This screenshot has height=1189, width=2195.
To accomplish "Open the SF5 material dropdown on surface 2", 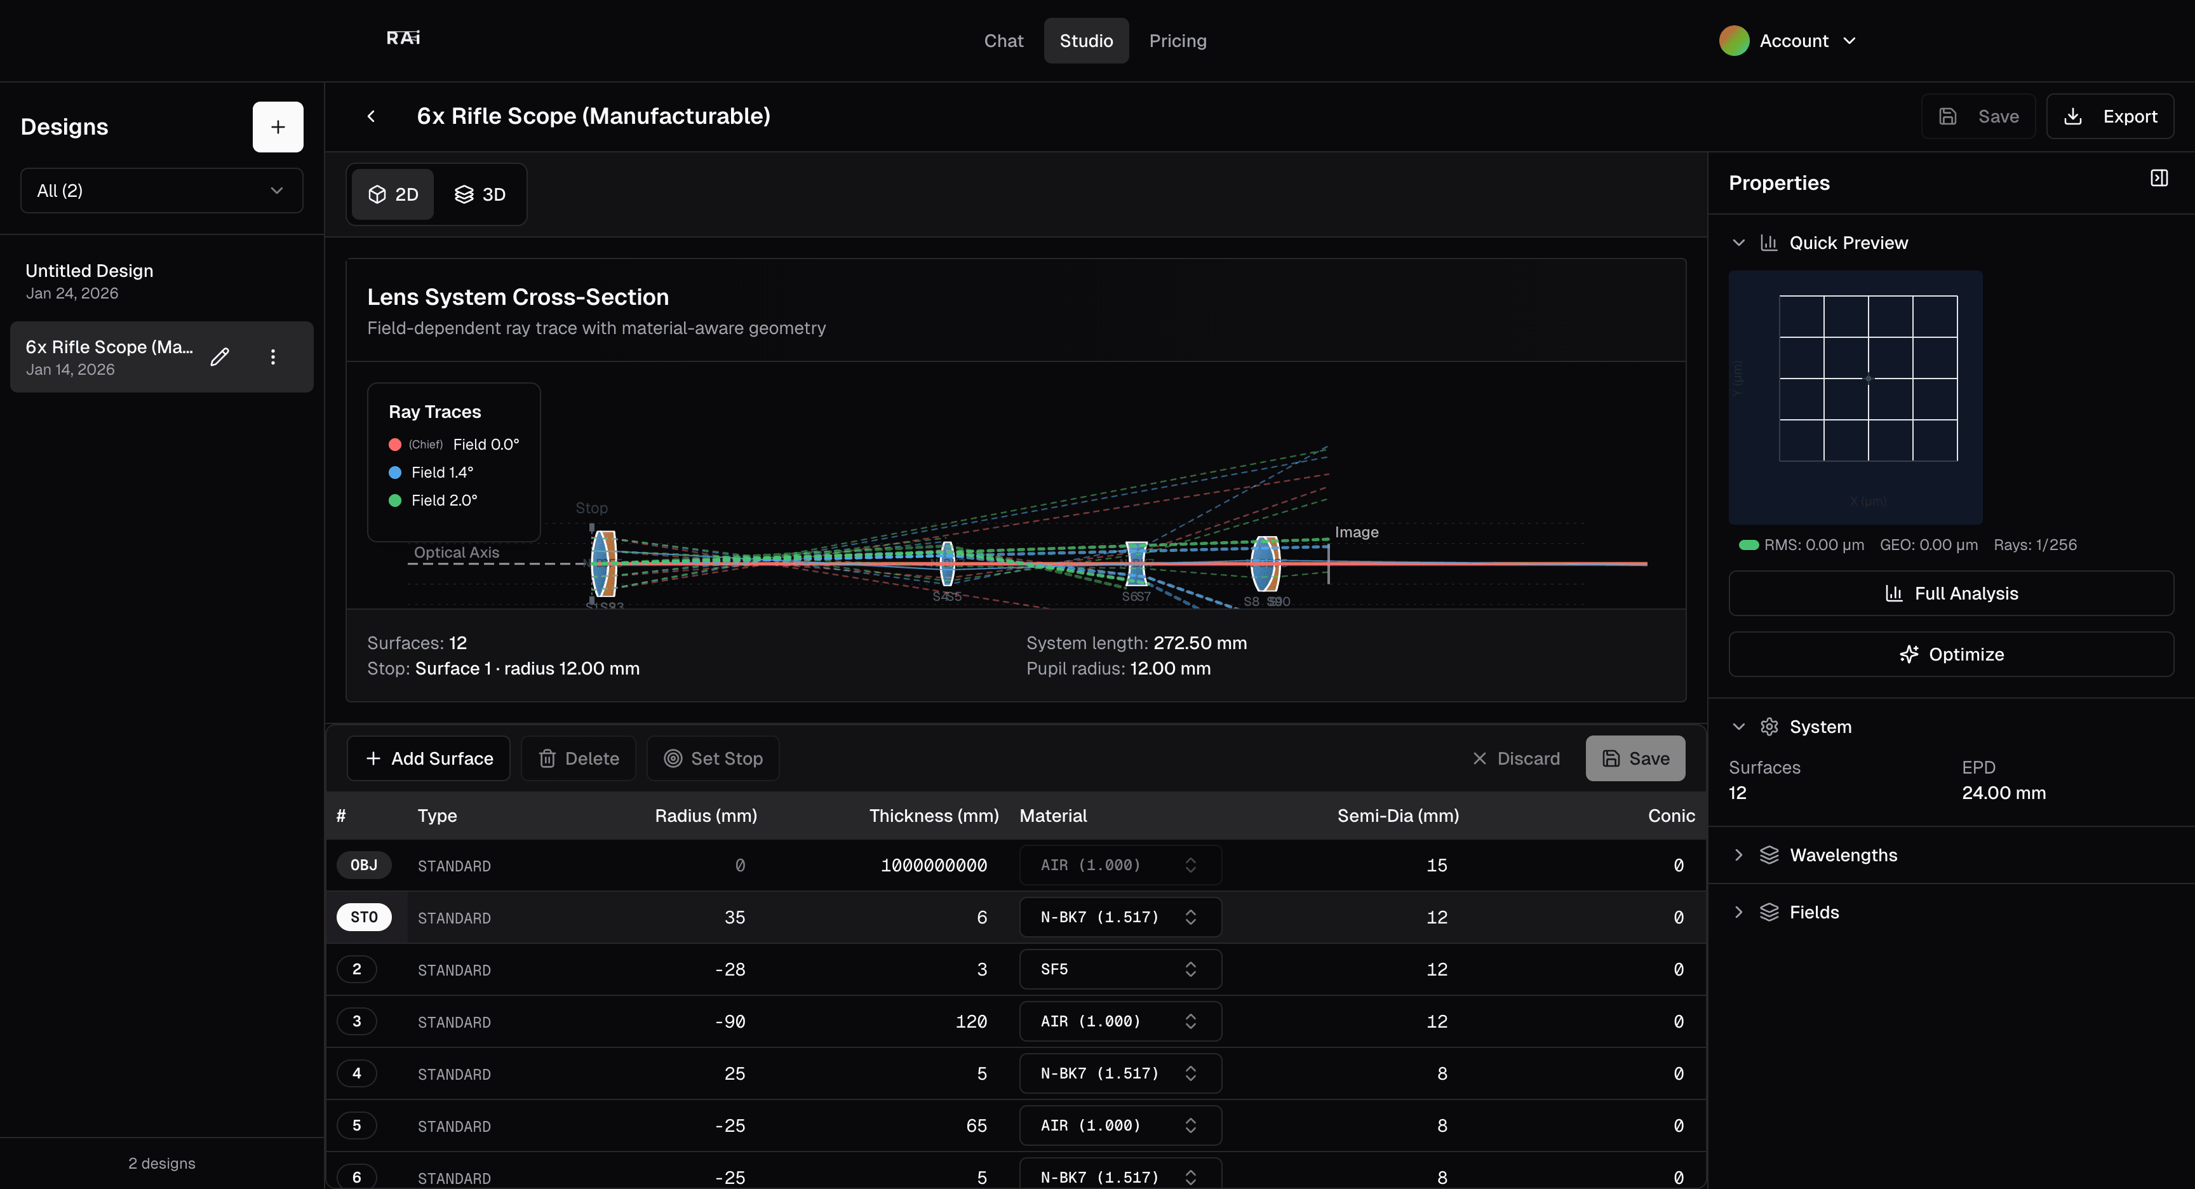I will [x=1120, y=969].
